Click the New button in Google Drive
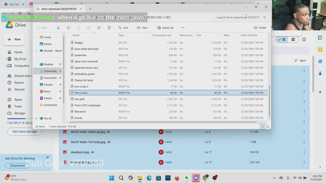 coord(14,39)
